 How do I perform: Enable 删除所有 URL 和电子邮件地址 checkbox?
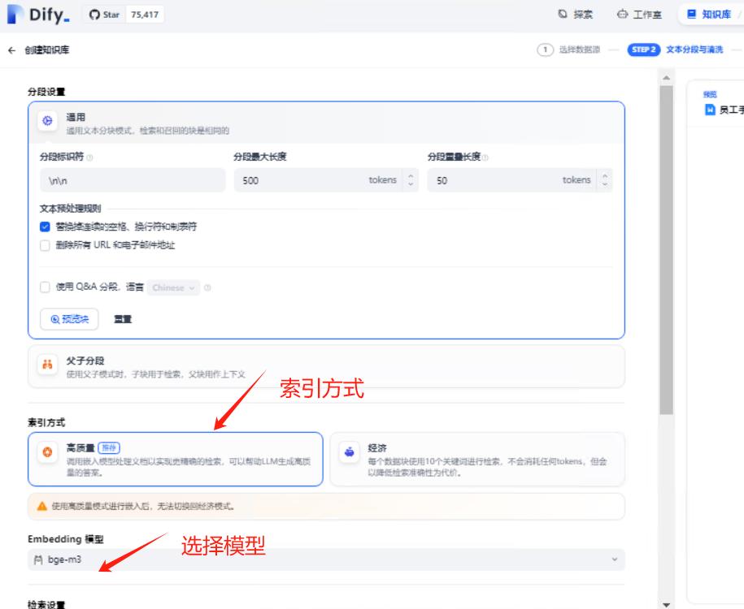pos(46,245)
